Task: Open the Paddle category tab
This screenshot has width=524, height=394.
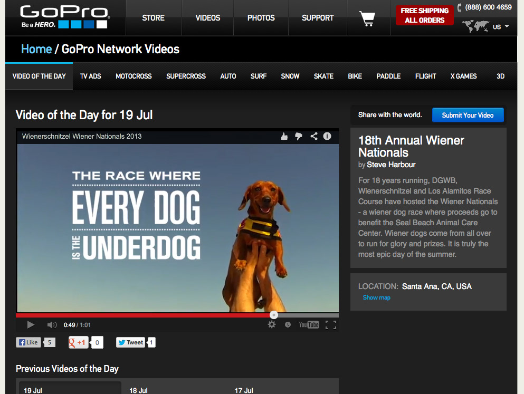Action: click(x=388, y=76)
